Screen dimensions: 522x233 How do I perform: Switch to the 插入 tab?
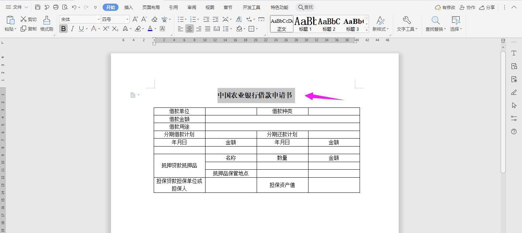[129, 7]
